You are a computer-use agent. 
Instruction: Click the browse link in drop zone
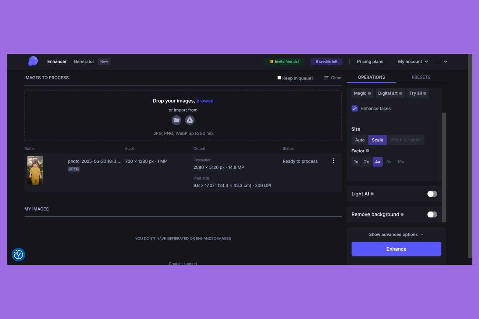(x=205, y=101)
